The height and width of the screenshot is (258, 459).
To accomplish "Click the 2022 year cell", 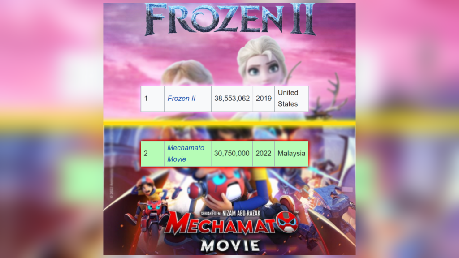I will point(264,154).
